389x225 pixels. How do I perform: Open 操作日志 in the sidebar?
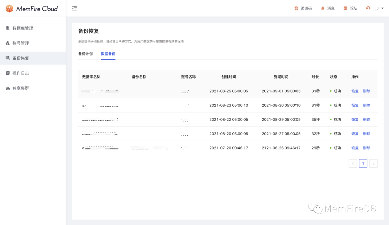click(33, 73)
